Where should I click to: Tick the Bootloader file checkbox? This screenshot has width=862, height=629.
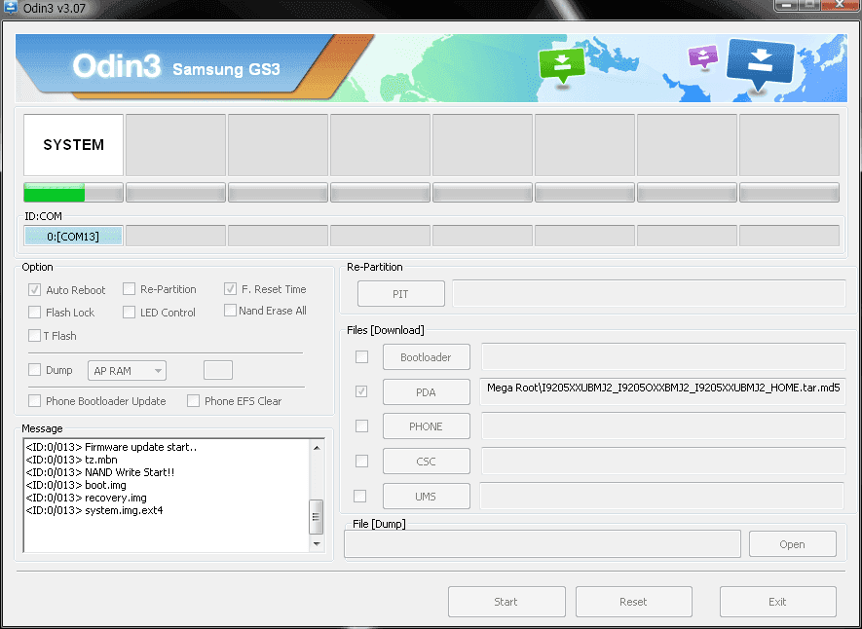click(x=361, y=357)
